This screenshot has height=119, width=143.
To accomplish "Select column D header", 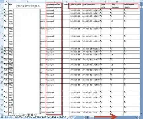I will [66, 2].
